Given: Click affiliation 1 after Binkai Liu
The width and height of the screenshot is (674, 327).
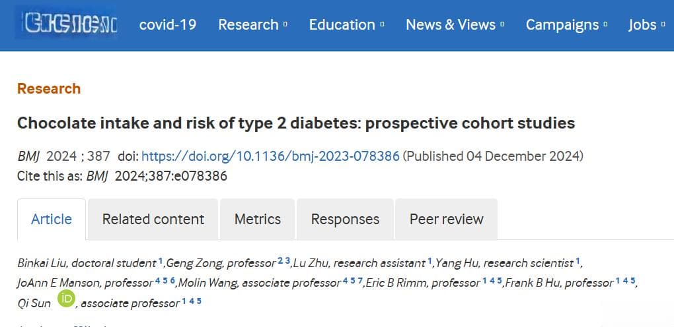Looking at the screenshot, I should click(x=161, y=260).
